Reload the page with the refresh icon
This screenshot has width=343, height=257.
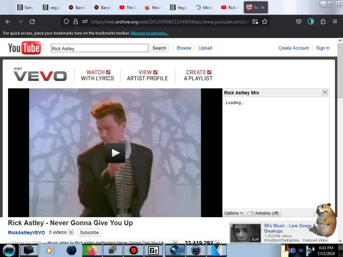tap(32, 22)
